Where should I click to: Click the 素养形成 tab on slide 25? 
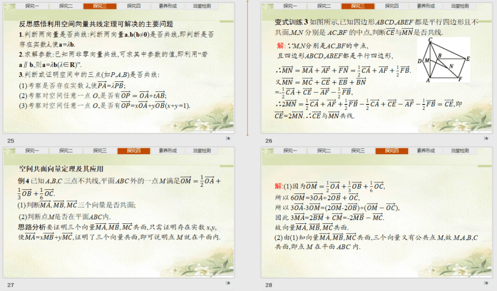click(x=168, y=6)
